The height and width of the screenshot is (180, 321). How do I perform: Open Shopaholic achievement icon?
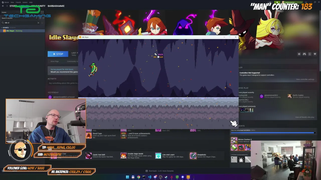pos(193,156)
